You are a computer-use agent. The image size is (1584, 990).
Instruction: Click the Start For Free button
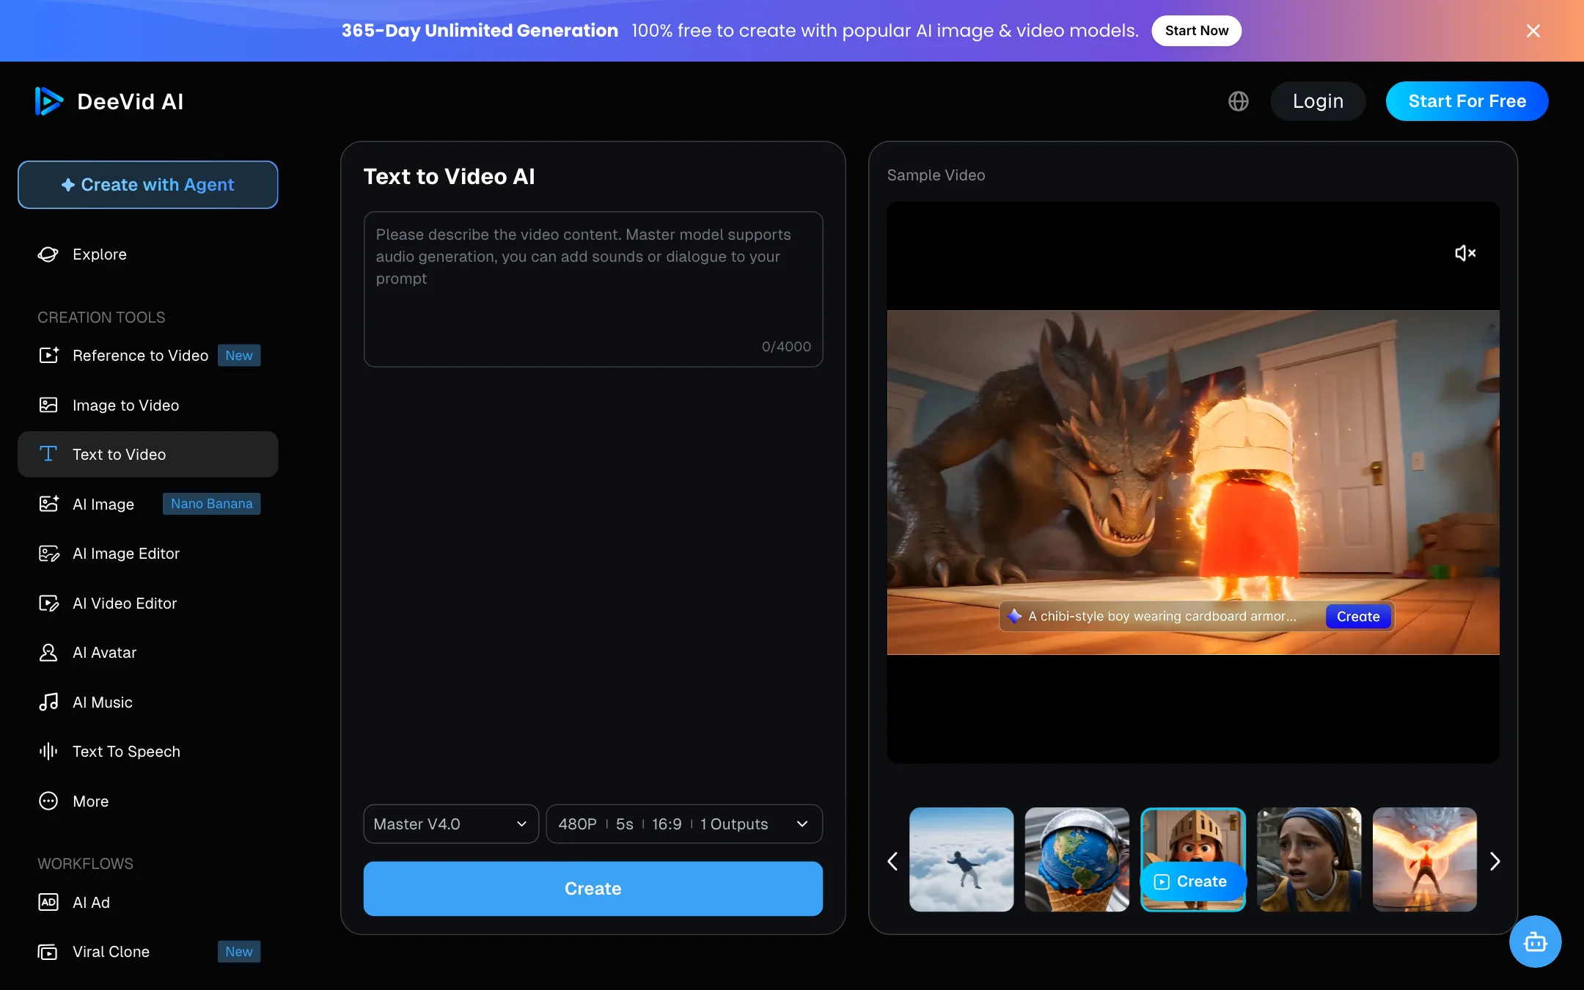click(1467, 101)
